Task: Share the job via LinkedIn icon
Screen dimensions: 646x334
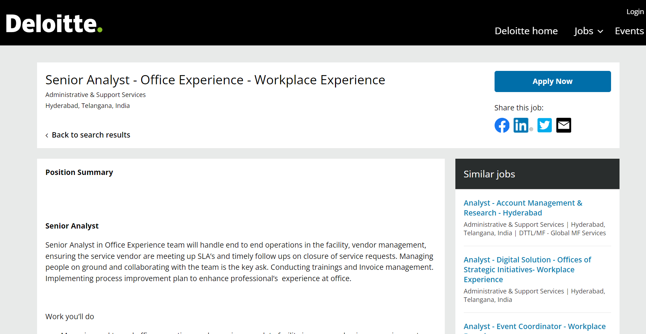Action: point(521,125)
